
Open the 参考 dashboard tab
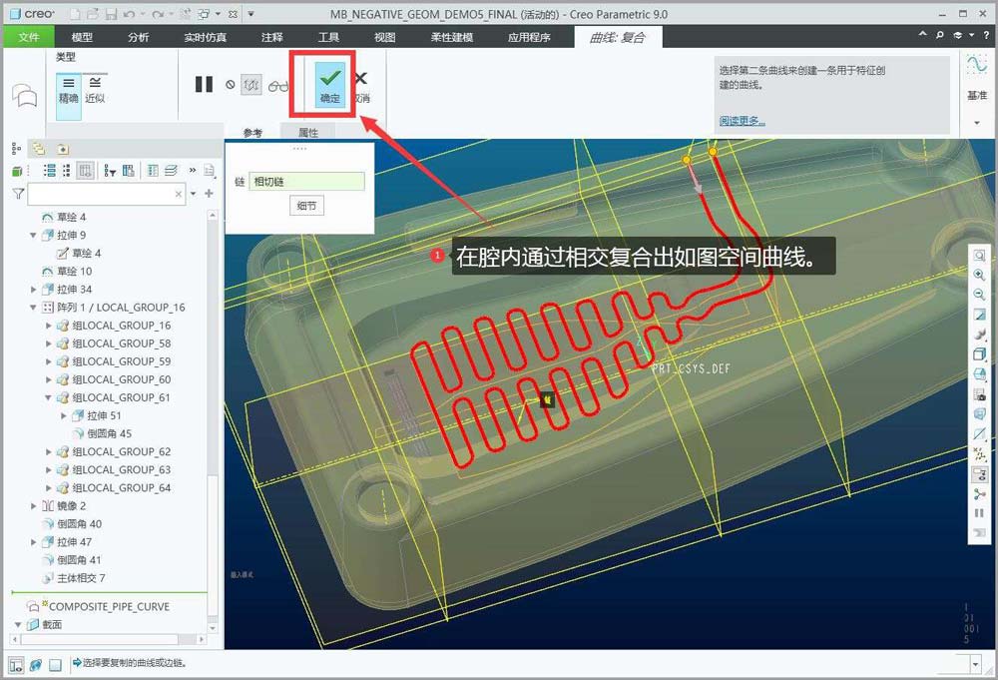(x=252, y=133)
